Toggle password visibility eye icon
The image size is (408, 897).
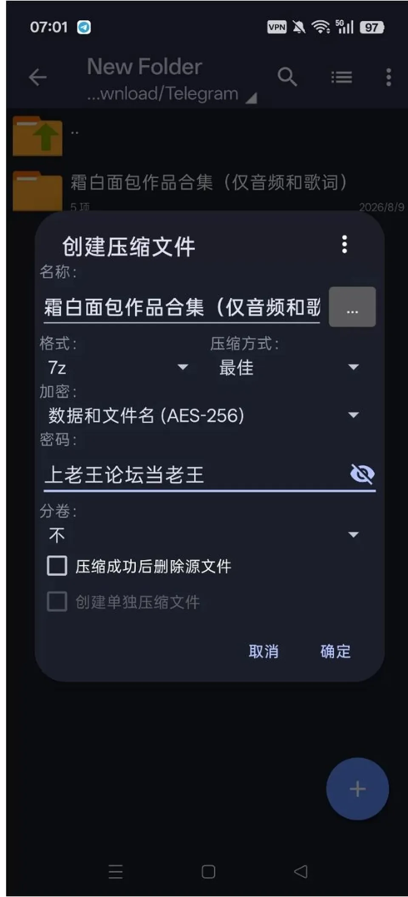tap(362, 474)
